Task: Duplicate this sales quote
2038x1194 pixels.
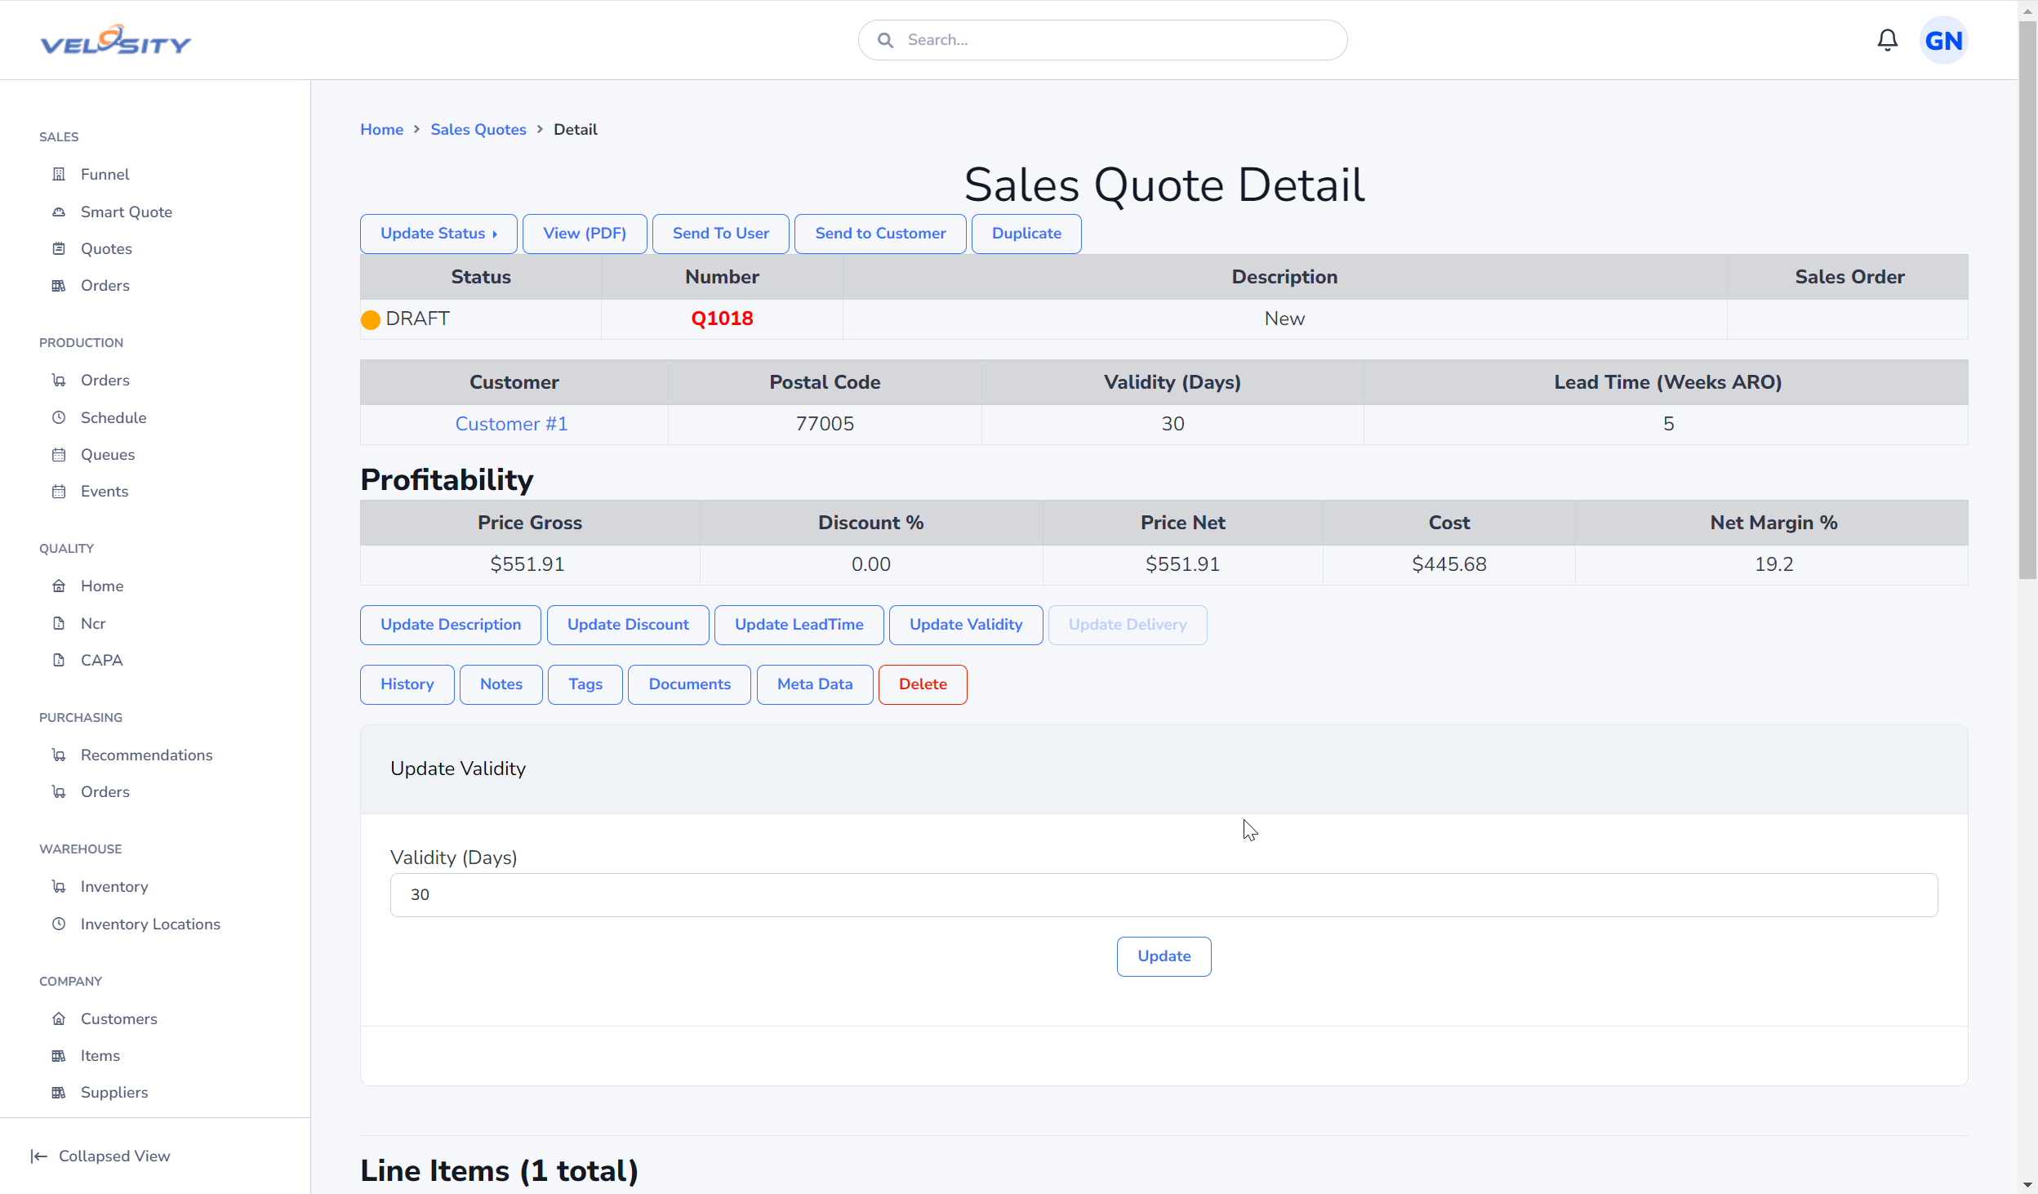Action: click(x=1026, y=234)
